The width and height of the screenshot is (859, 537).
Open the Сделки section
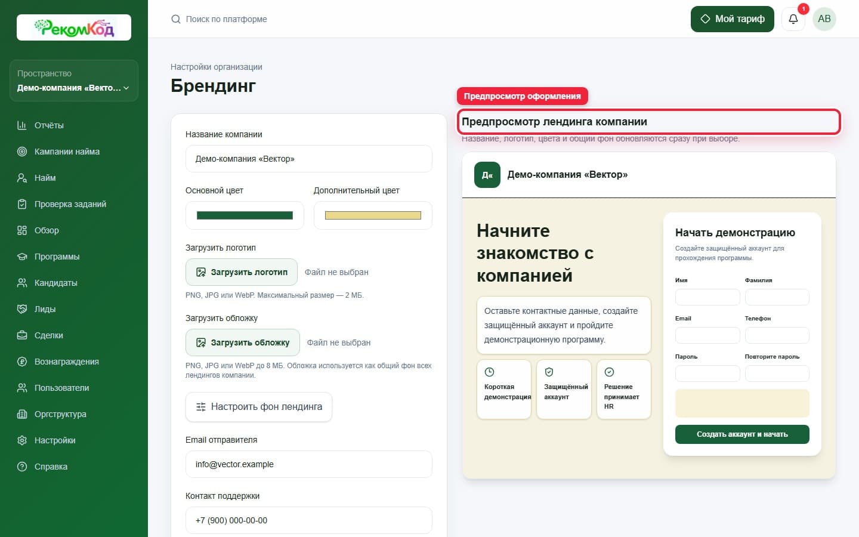click(x=74, y=335)
